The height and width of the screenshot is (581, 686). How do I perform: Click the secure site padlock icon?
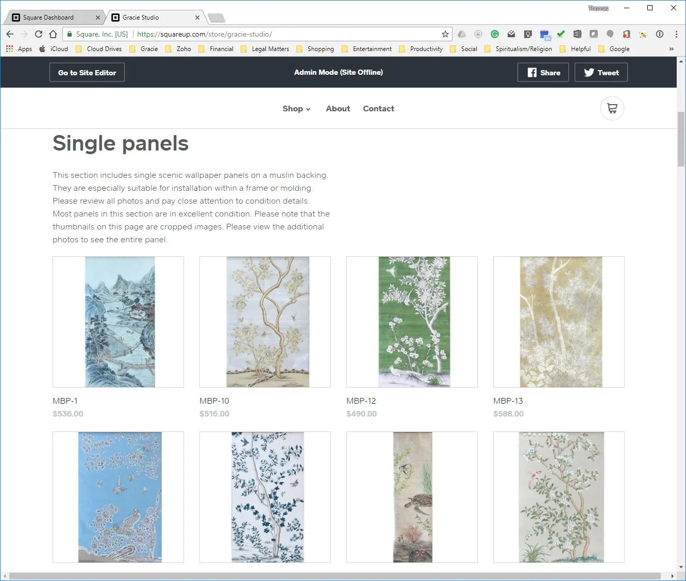pyautogui.click(x=70, y=34)
